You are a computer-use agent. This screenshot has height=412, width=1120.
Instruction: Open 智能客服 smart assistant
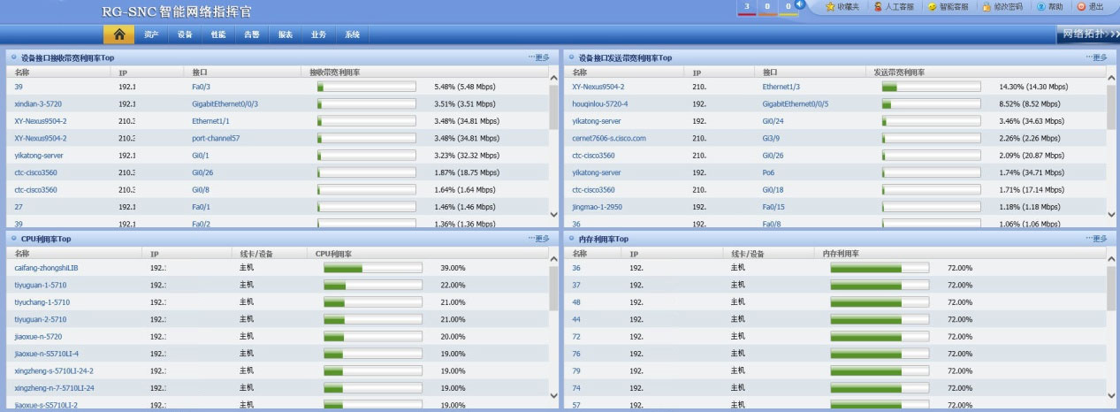click(948, 7)
